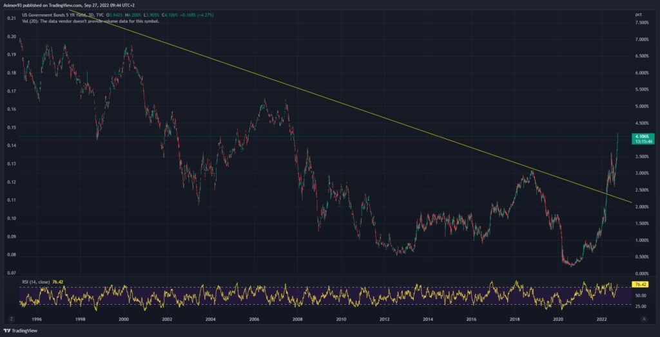Click the yellow 76.42 RSI axis label
660x337 pixels.
(x=641, y=284)
